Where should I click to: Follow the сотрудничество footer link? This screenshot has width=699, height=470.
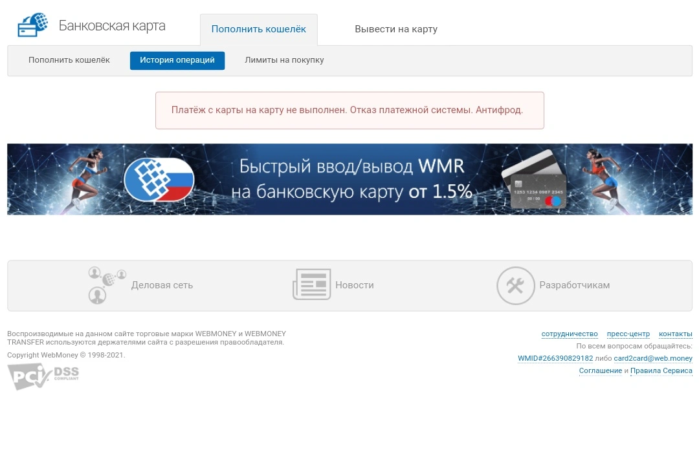(570, 334)
